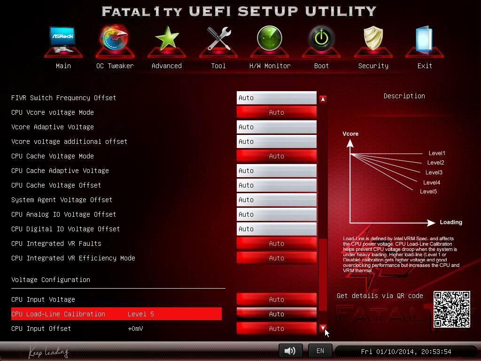
Task: Select the Vcore Adaptive Voltage label
Action: click(x=53, y=127)
